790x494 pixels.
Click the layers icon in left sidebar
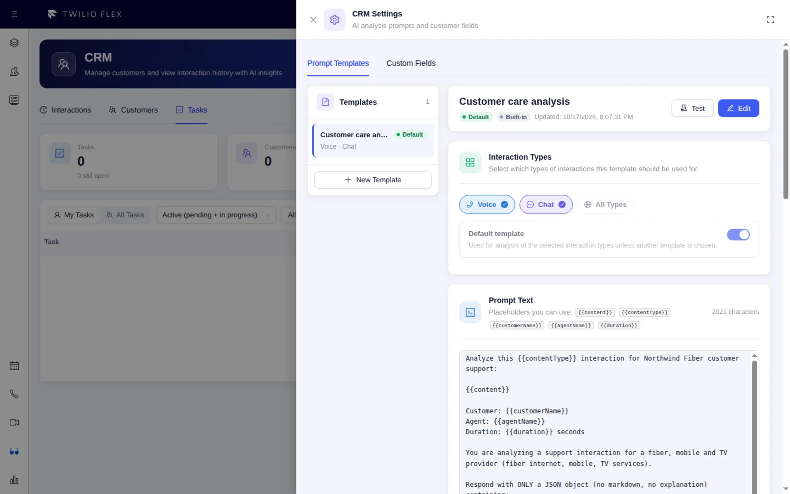(x=14, y=43)
